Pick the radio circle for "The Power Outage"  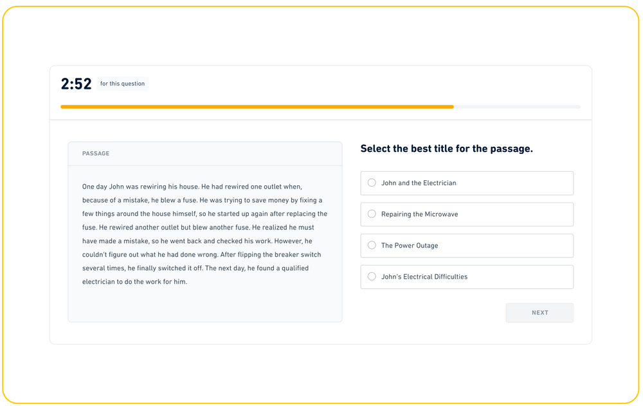click(372, 245)
